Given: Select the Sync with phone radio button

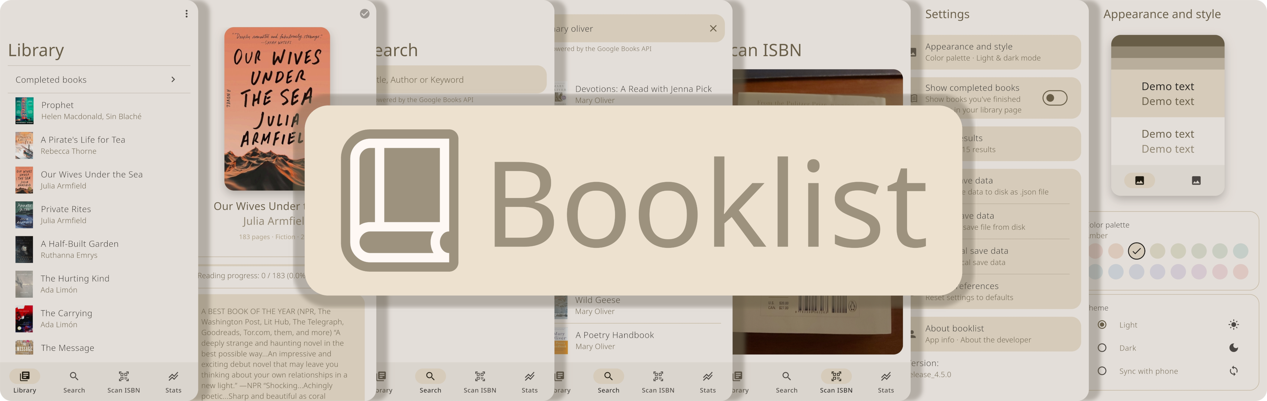Looking at the screenshot, I should [x=1102, y=371].
